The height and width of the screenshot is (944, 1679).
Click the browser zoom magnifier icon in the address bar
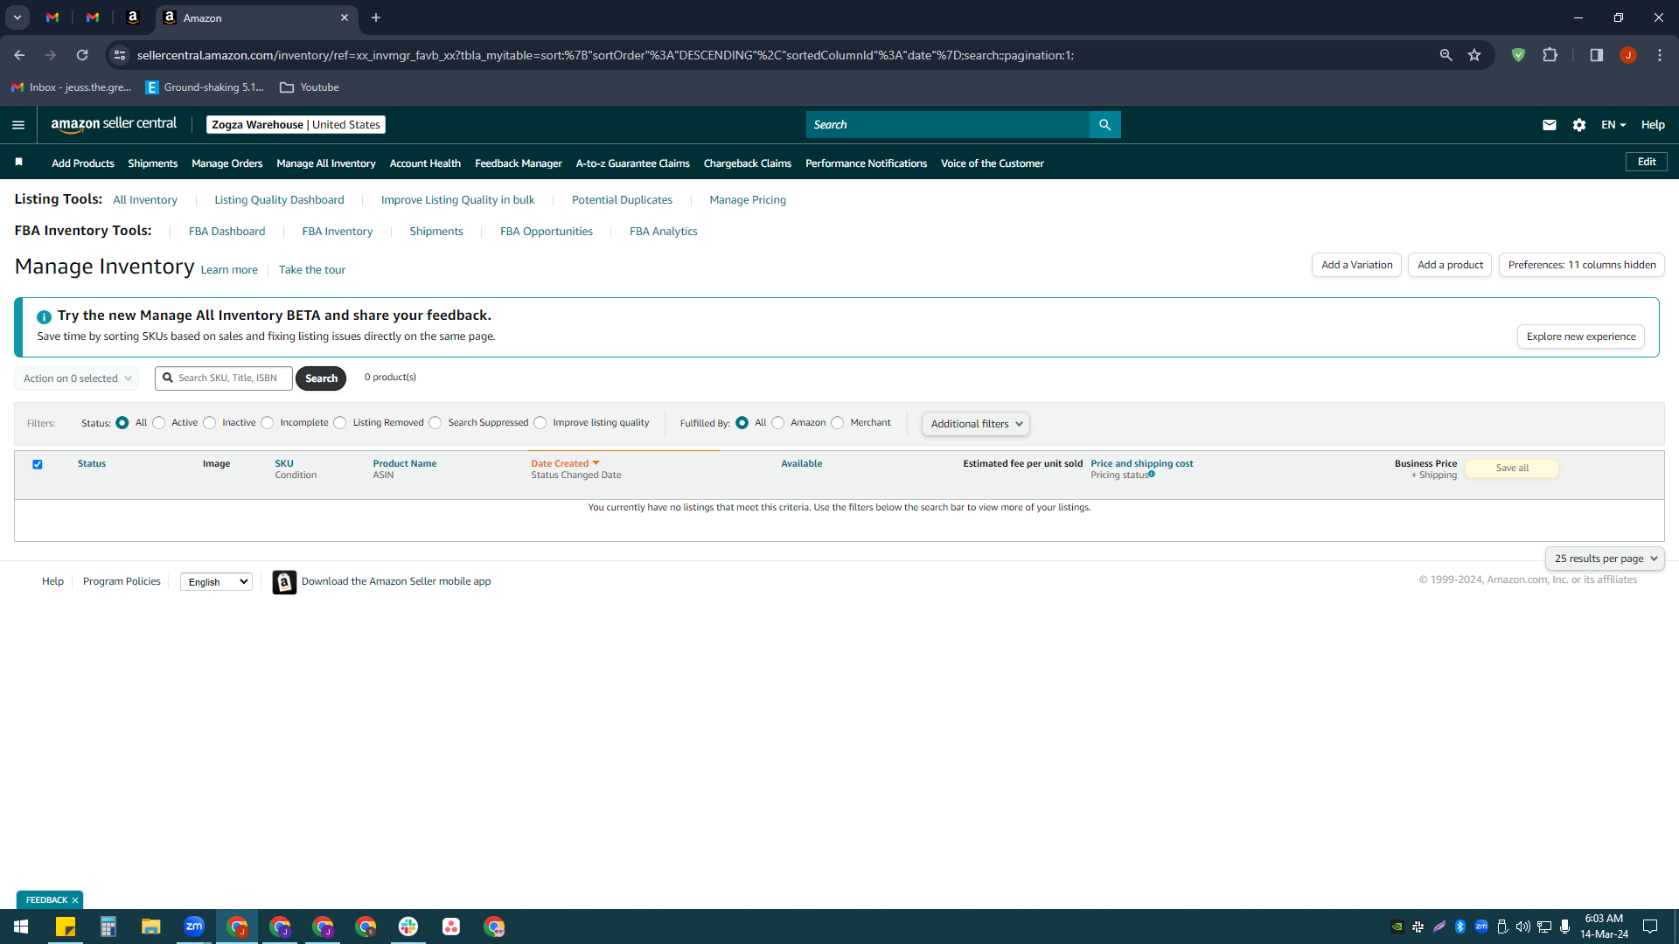point(1446,55)
